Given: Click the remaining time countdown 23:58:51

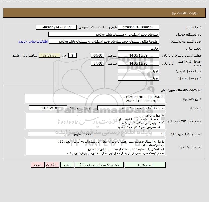Looking at the screenshot, I should point(49,55).
